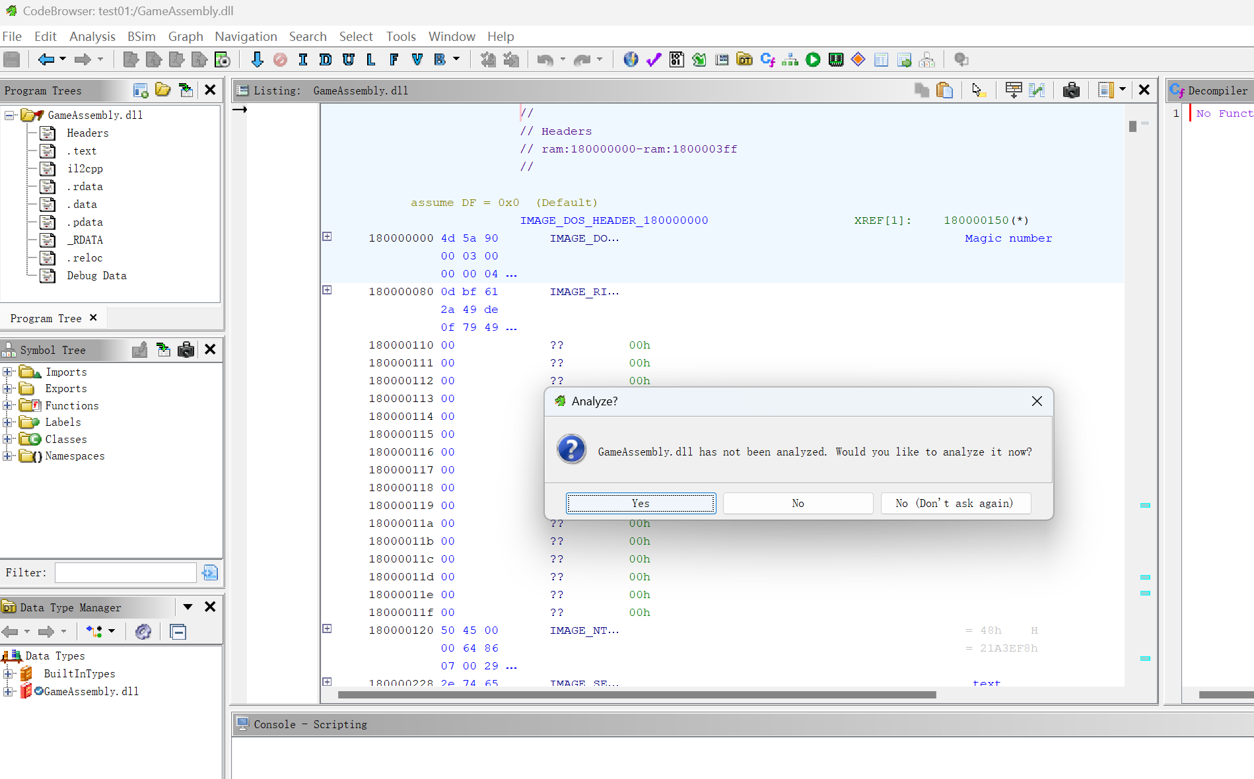Open the Tools menu
This screenshot has width=1254, height=779.
coord(401,36)
